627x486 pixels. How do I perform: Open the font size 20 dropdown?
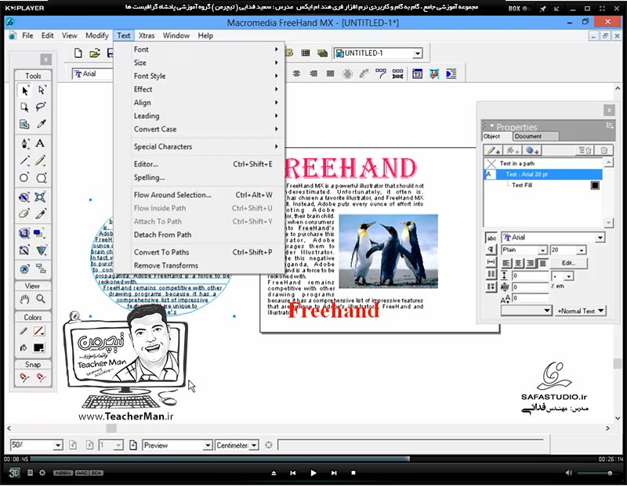pyautogui.click(x=582, y=250)
